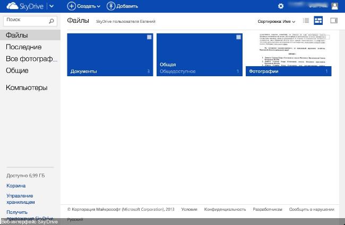The image size is (345, 225).
Task: Open the SkyDrive app switcher chevron
Action: [51, 6]
